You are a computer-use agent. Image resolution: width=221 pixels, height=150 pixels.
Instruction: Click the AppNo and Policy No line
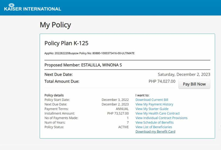click(89, 53)
